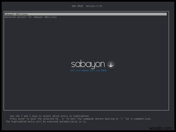Image resolution: width=176 pixels, height=132 pixels.
Task: Click the 'Use the ↑ and ↓ keys' hint line
Action: (49, 116)
